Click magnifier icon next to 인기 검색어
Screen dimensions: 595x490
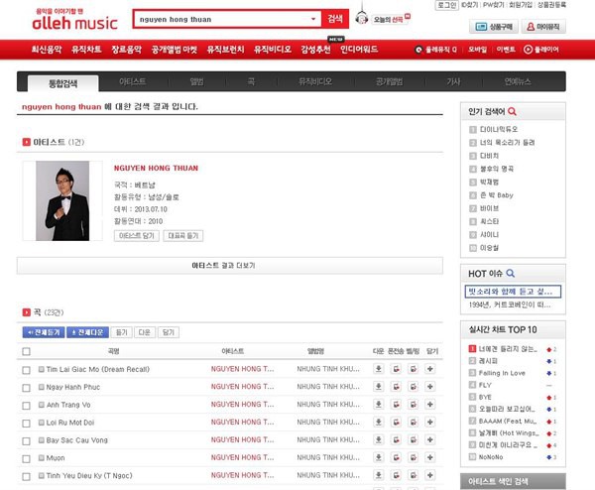tap(512, 111)
